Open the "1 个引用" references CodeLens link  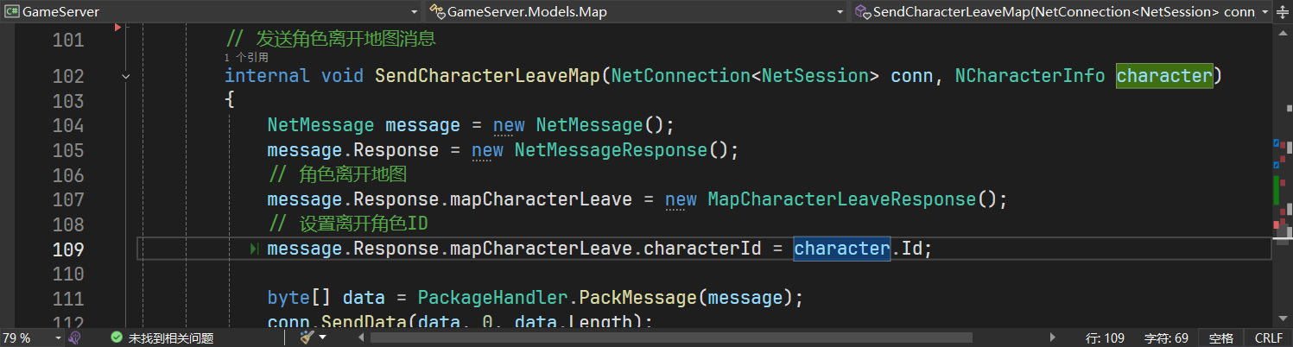(246, 58)
